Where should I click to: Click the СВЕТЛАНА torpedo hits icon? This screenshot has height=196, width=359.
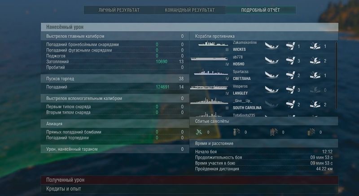tap(290, 75)
